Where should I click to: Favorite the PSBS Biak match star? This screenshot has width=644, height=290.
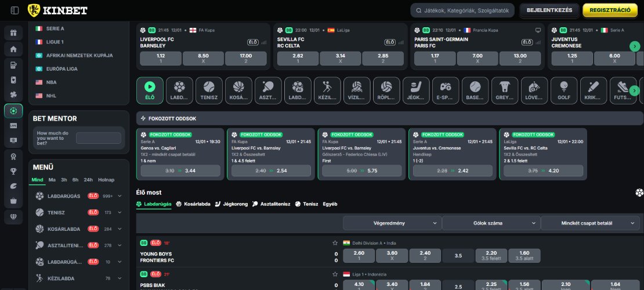click(335, 274)
